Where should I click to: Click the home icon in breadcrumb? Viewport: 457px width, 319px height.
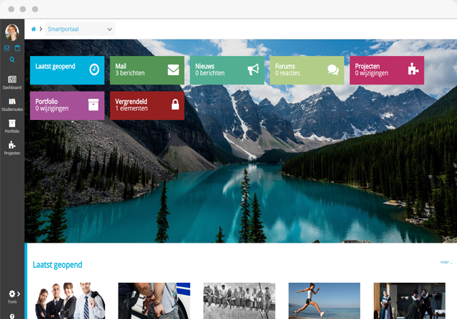tap(33, 29)
